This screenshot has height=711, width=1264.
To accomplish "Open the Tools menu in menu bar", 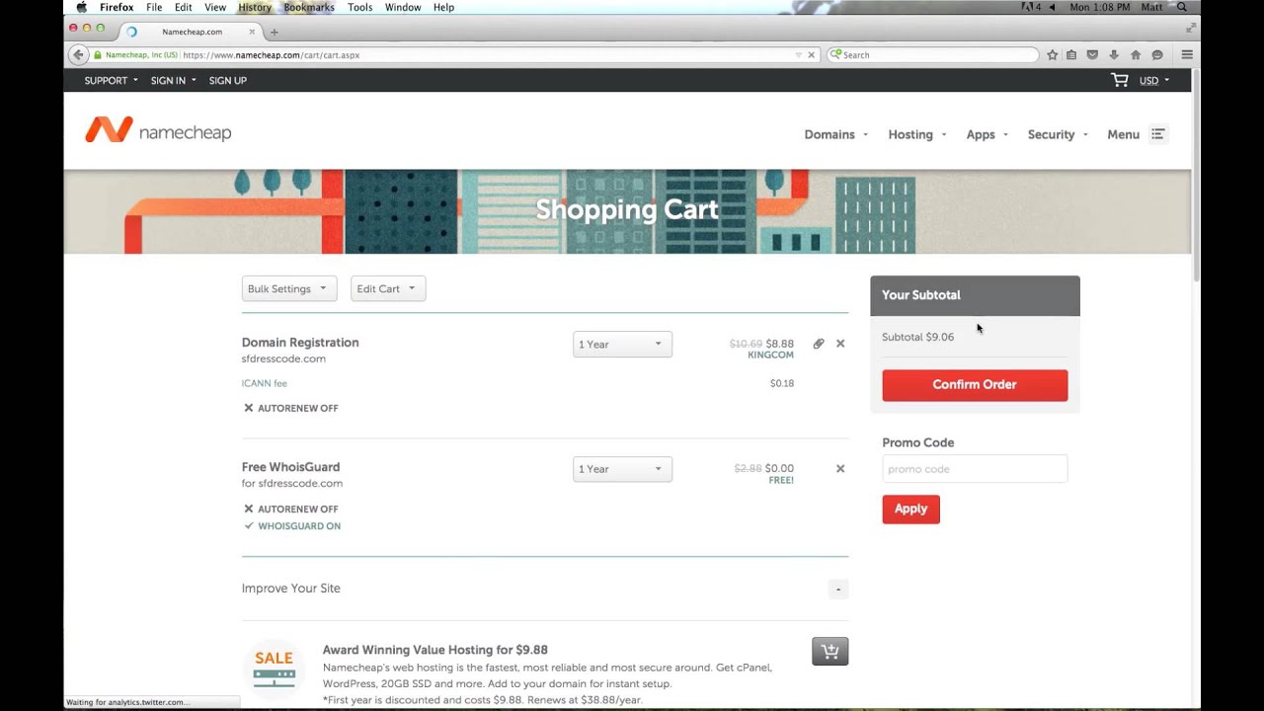I will click(x=359, y=7).
